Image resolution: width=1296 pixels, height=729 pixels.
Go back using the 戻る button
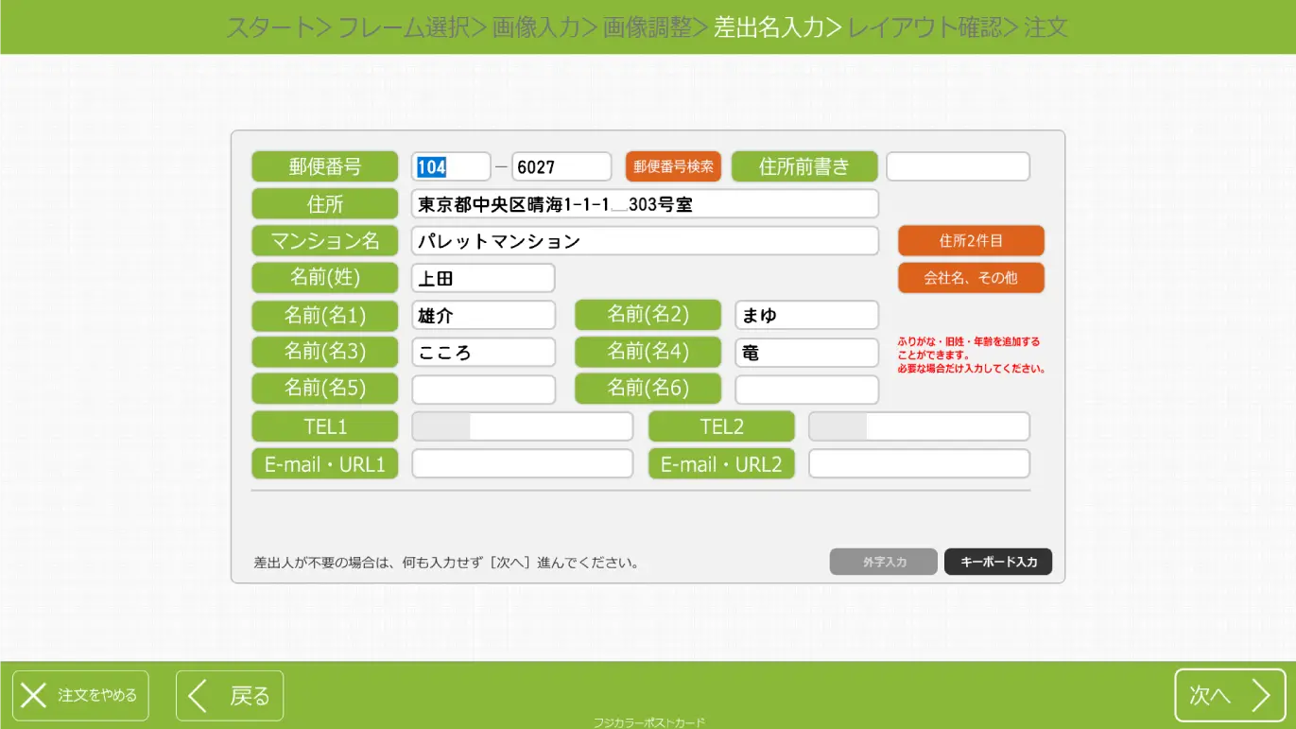[x=230, y=696]
